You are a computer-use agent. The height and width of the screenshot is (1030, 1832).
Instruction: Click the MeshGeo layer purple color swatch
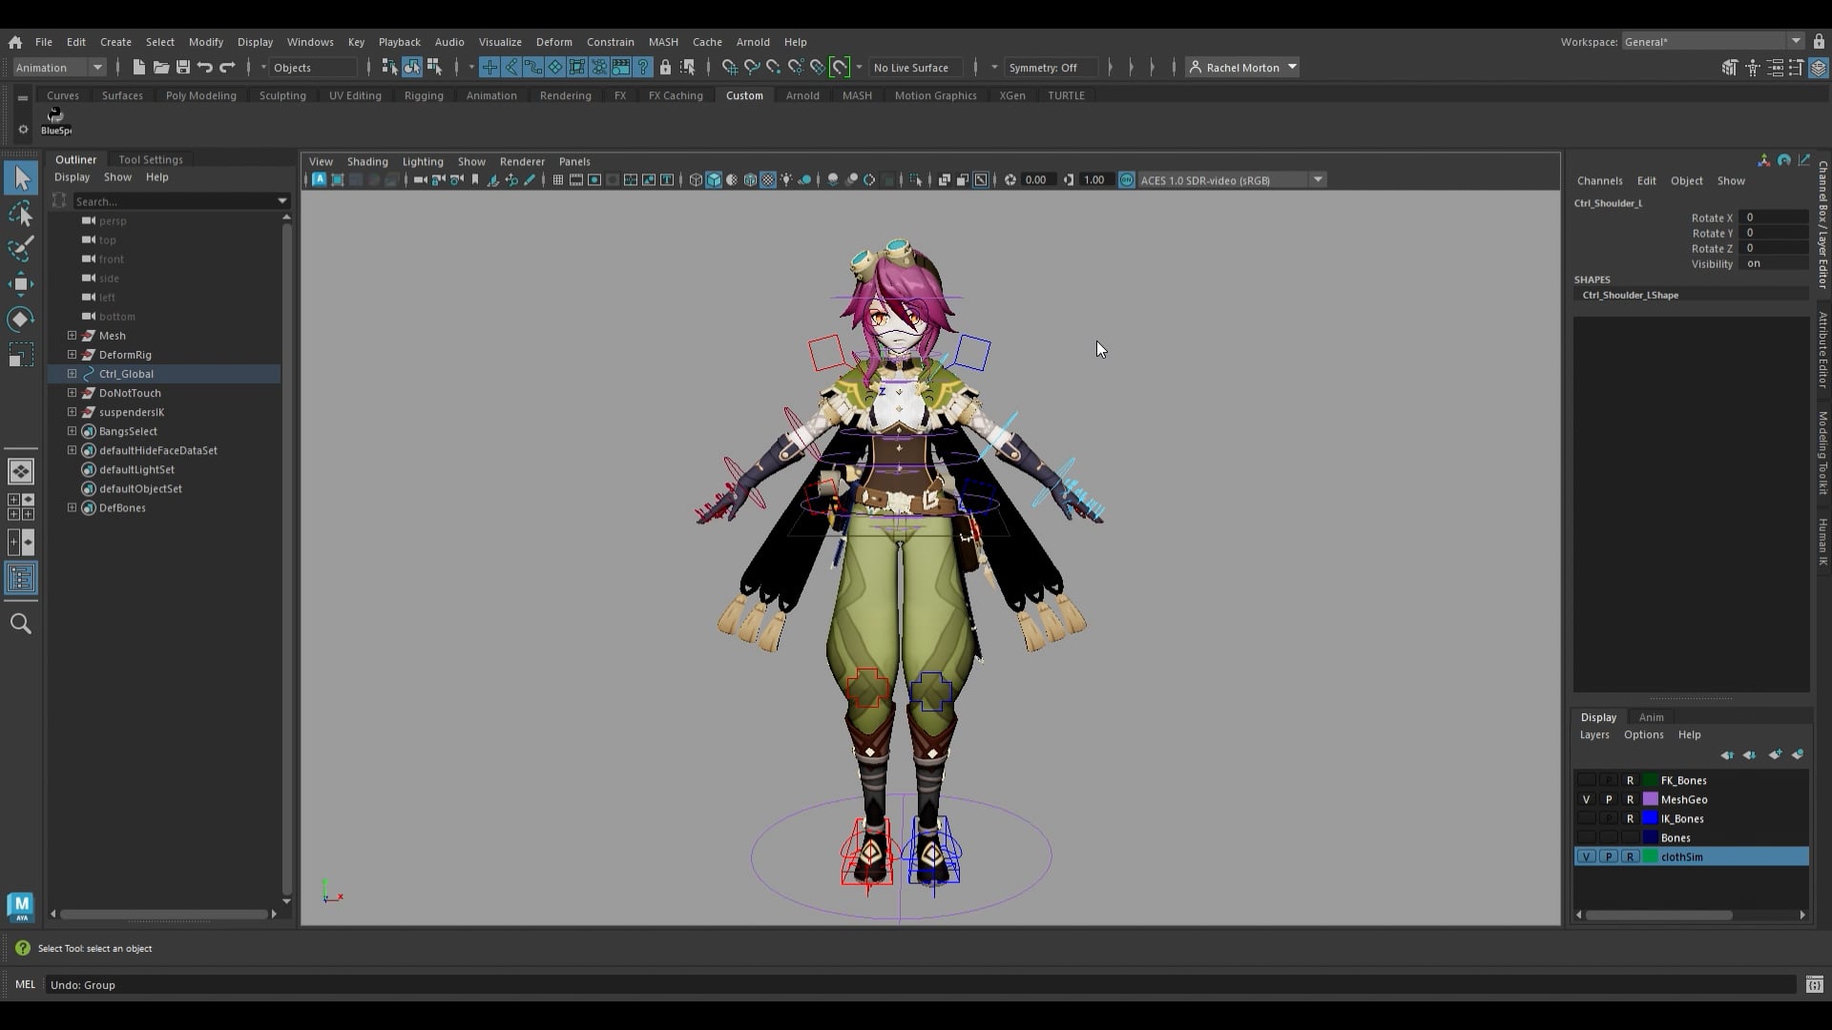[1650, 799]
